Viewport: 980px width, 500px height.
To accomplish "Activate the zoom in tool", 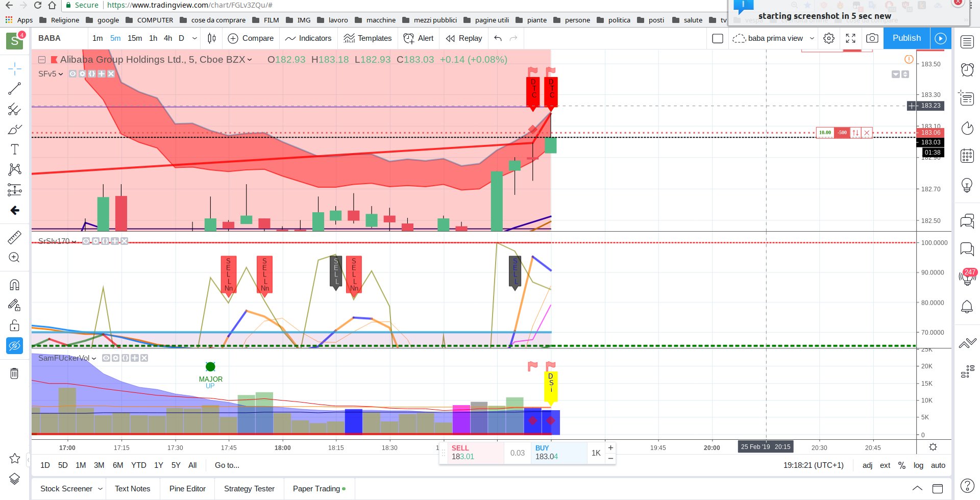I will 15,257.
